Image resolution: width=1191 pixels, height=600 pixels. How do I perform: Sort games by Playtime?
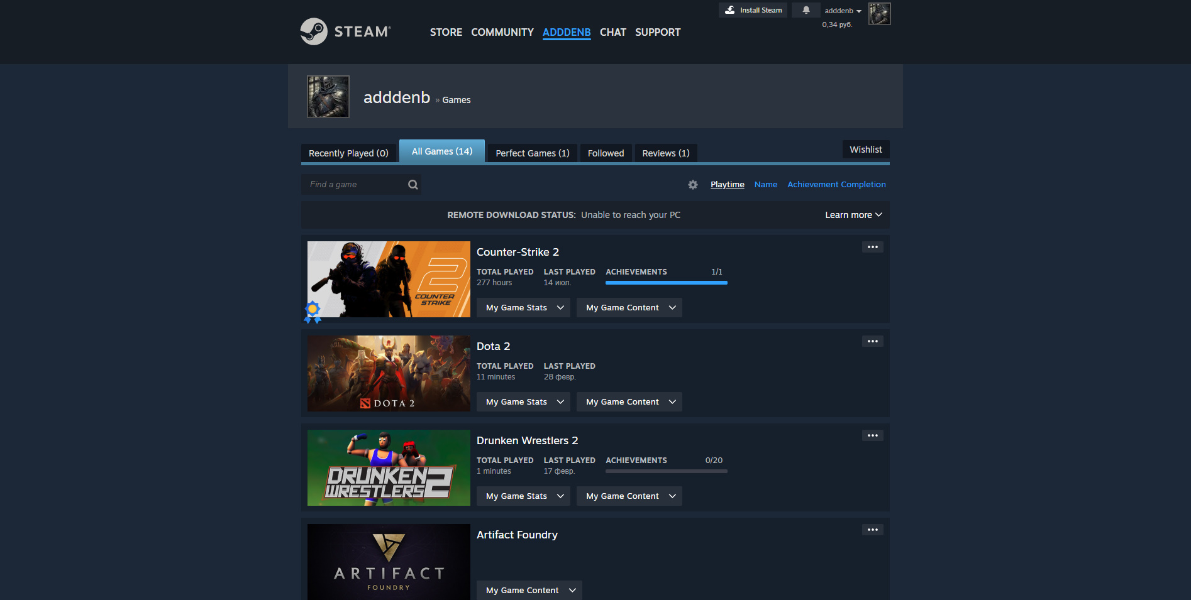(x=728, y=185)
